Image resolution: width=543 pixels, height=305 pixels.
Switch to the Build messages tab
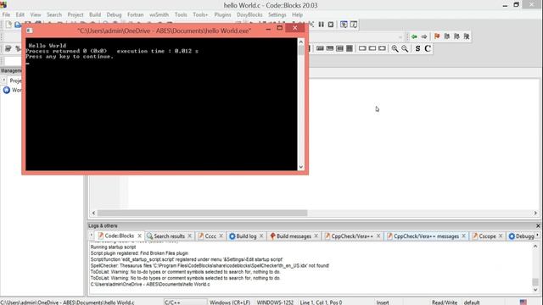[294, 236]
